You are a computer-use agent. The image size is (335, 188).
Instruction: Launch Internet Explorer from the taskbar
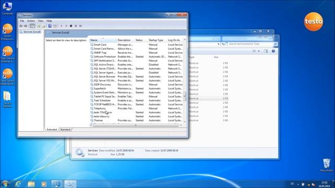[18, 184]
